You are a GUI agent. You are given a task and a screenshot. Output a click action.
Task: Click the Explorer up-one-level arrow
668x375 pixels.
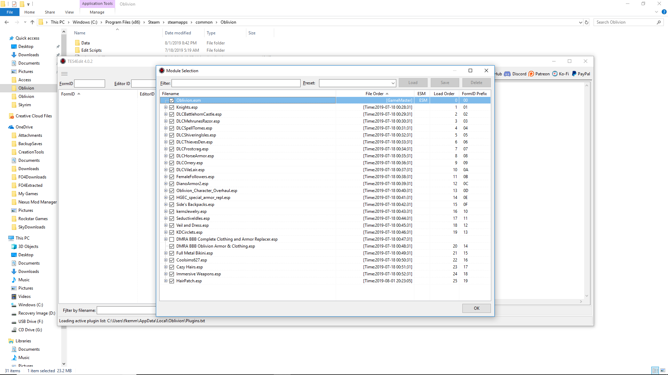[x=32, y=22]
